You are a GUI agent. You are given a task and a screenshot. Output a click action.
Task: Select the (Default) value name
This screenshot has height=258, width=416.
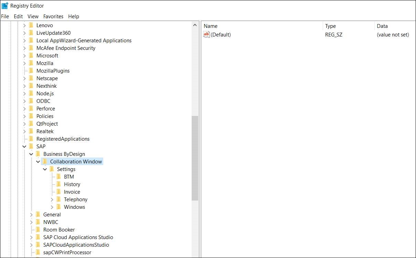pos(221,34)
